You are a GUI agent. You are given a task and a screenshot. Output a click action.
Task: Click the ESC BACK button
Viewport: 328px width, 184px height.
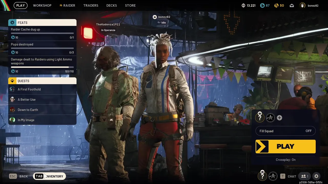coord(18,176)
